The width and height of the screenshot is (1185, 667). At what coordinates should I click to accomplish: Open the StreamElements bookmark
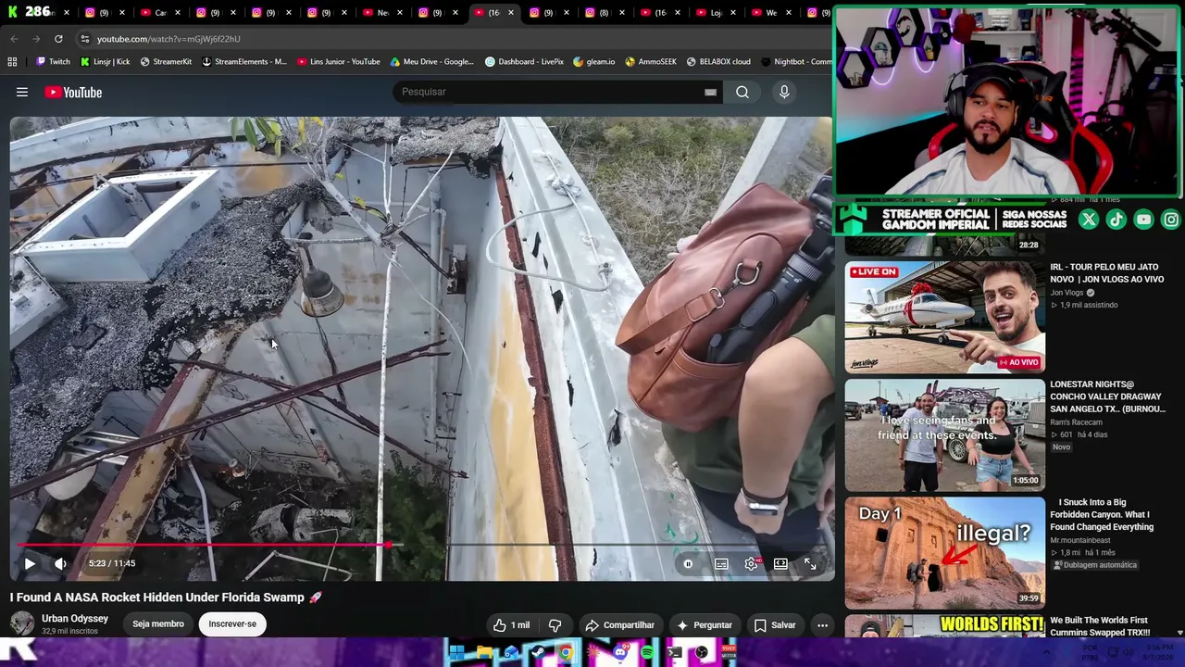(244, 62)
